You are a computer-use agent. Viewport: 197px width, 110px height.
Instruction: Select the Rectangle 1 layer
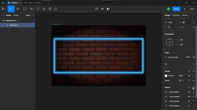pos(18,25)
